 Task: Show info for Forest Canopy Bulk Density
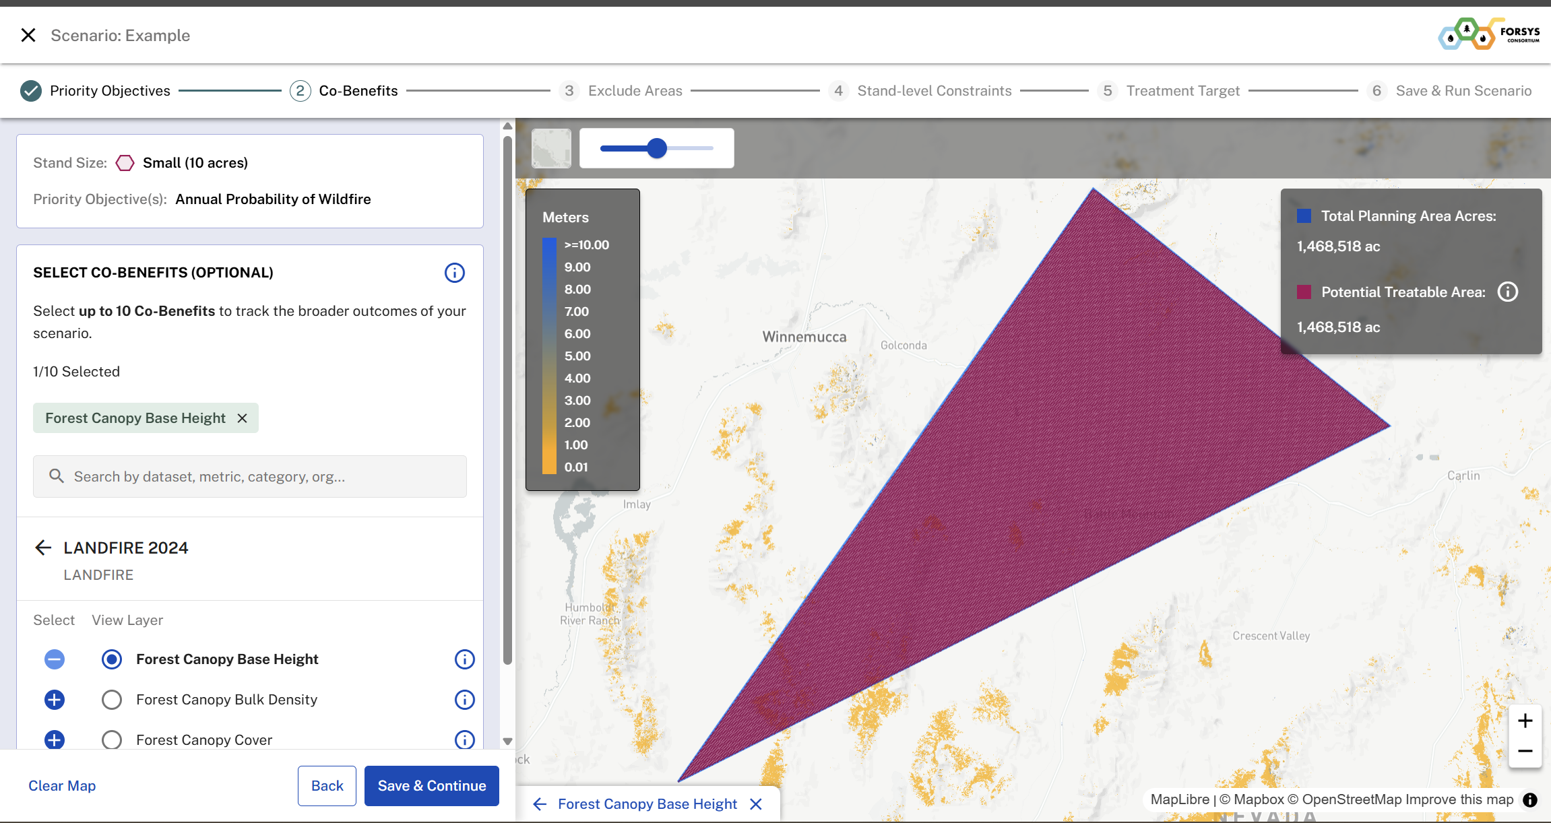464,700
